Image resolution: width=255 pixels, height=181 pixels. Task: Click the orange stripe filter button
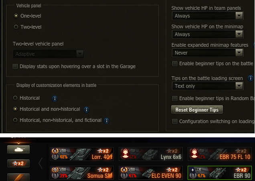(18, 177)
